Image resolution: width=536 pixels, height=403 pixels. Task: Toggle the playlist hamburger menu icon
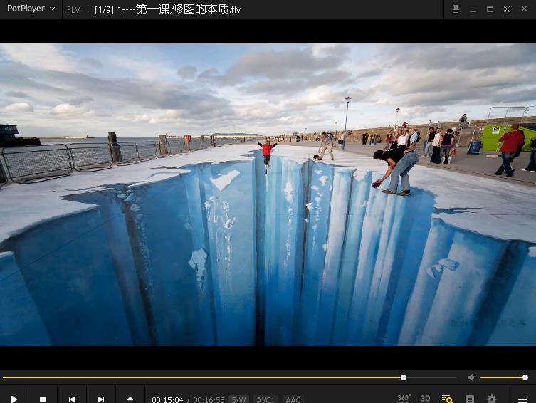click(522, 399)
